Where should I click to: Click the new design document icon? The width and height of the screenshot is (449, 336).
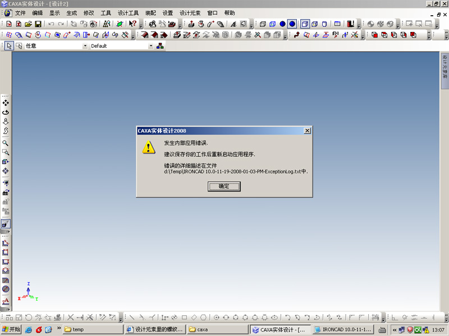coord(9,24)
